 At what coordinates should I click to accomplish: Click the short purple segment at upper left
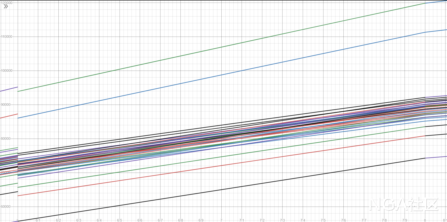tap(9, 89)
